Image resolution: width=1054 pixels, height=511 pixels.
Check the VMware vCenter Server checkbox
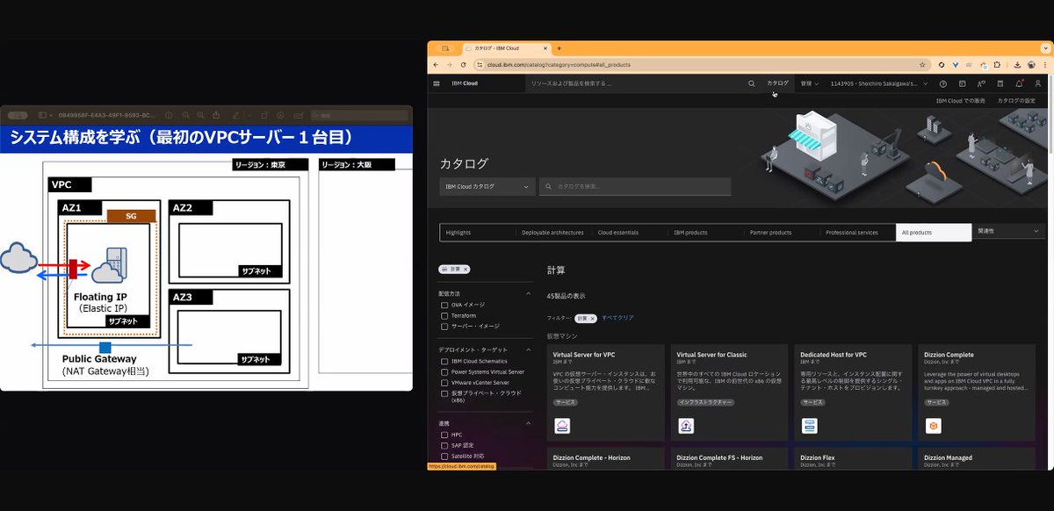[444, 382]
